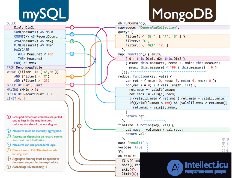This screenshot has height=178, width=232.
Task: Click '{ msum: this.measure1, recs: 1' line
Action: tap(174, 63)
